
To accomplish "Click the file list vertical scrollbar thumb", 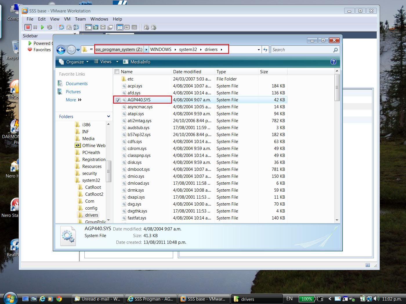I will tap(337, 87).
